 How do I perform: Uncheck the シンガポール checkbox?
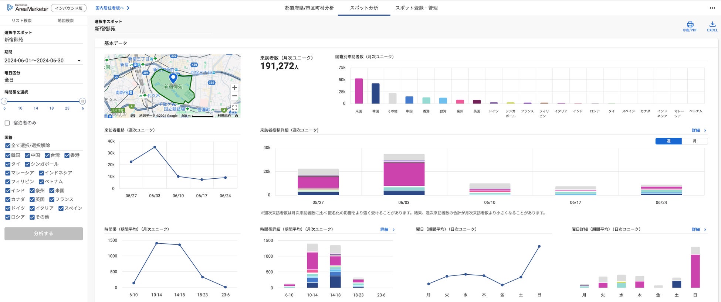27,164
